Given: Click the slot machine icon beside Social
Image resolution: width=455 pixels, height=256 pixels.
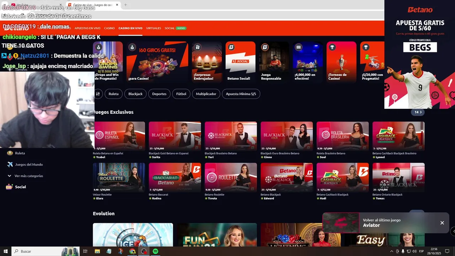Looking at the screenshot, I should [x=9, y=187].
